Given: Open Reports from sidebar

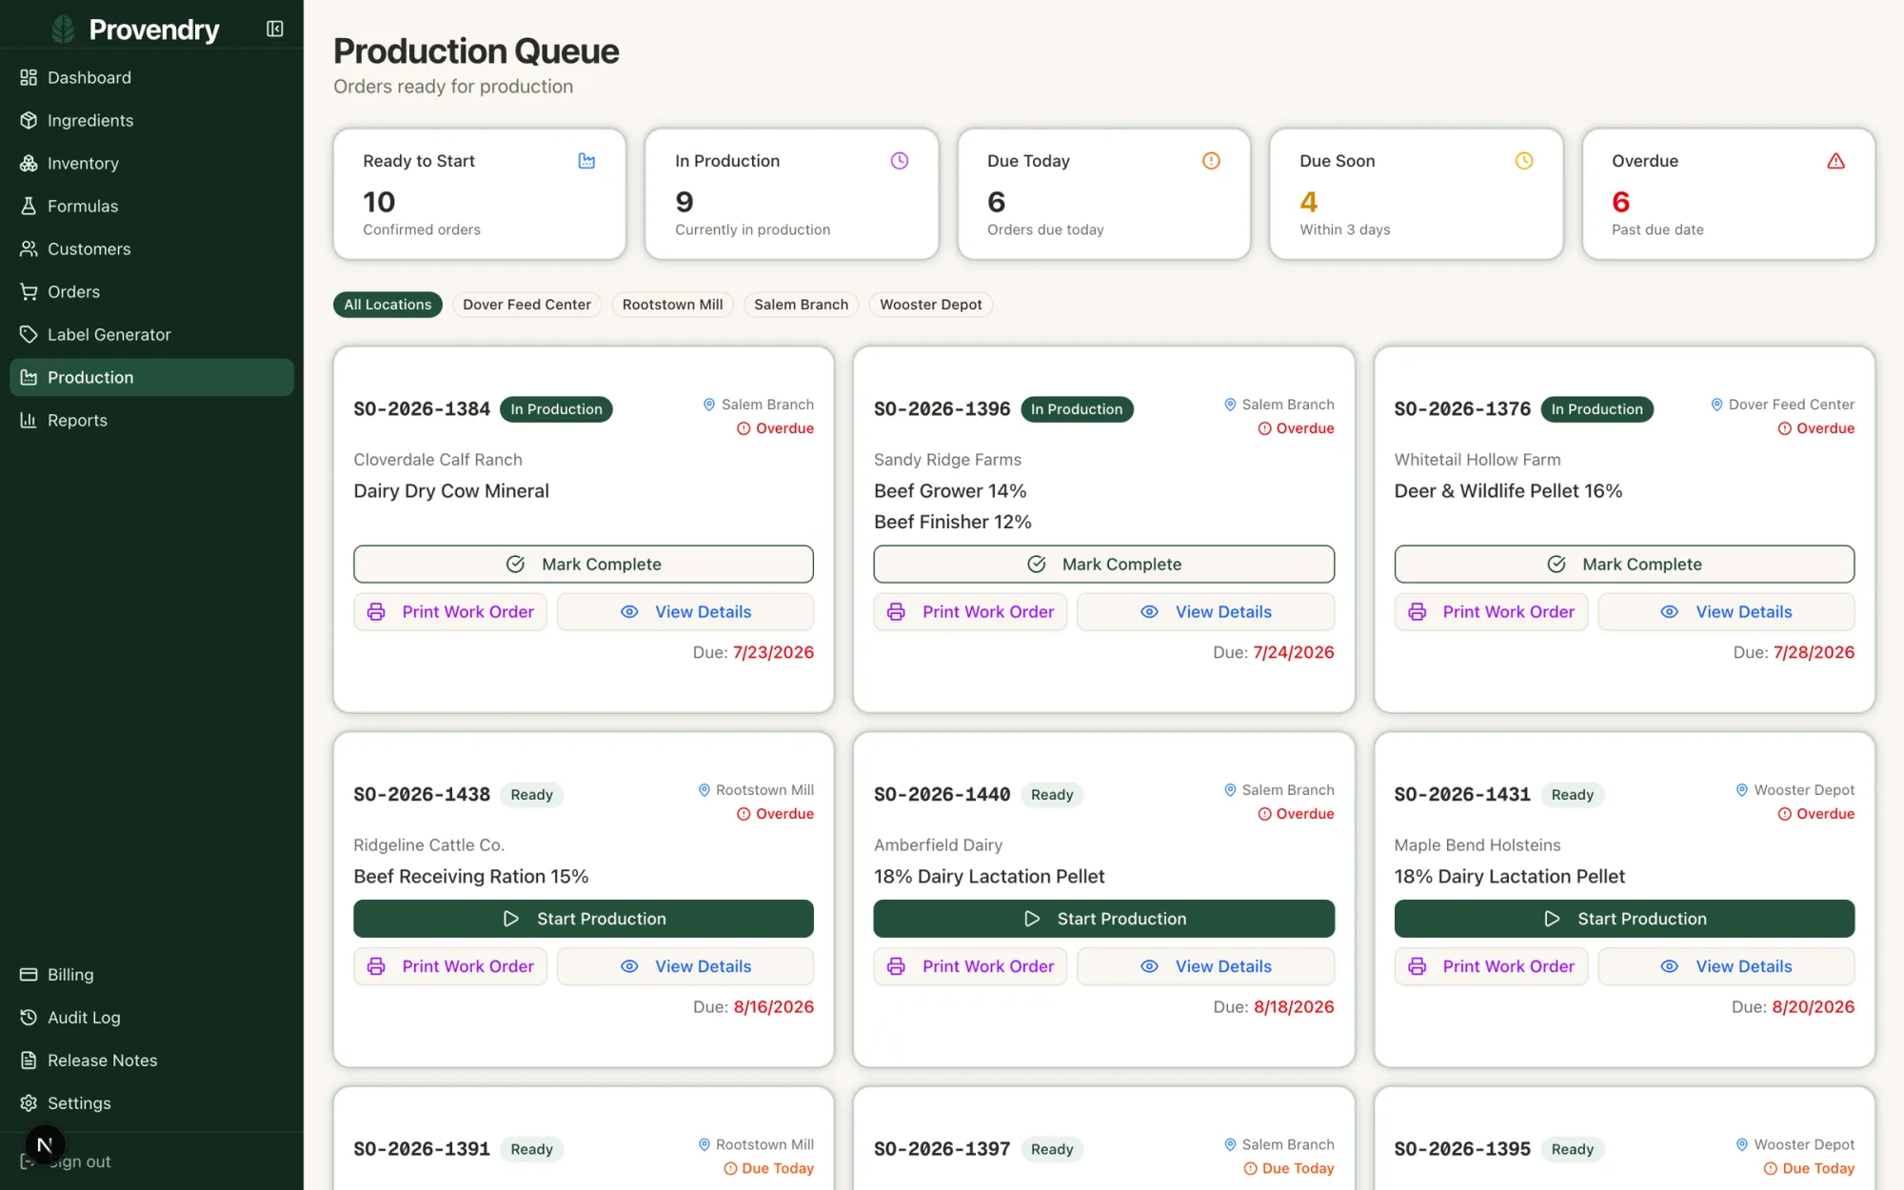Looking at the screenshot, I should point(151,420).
